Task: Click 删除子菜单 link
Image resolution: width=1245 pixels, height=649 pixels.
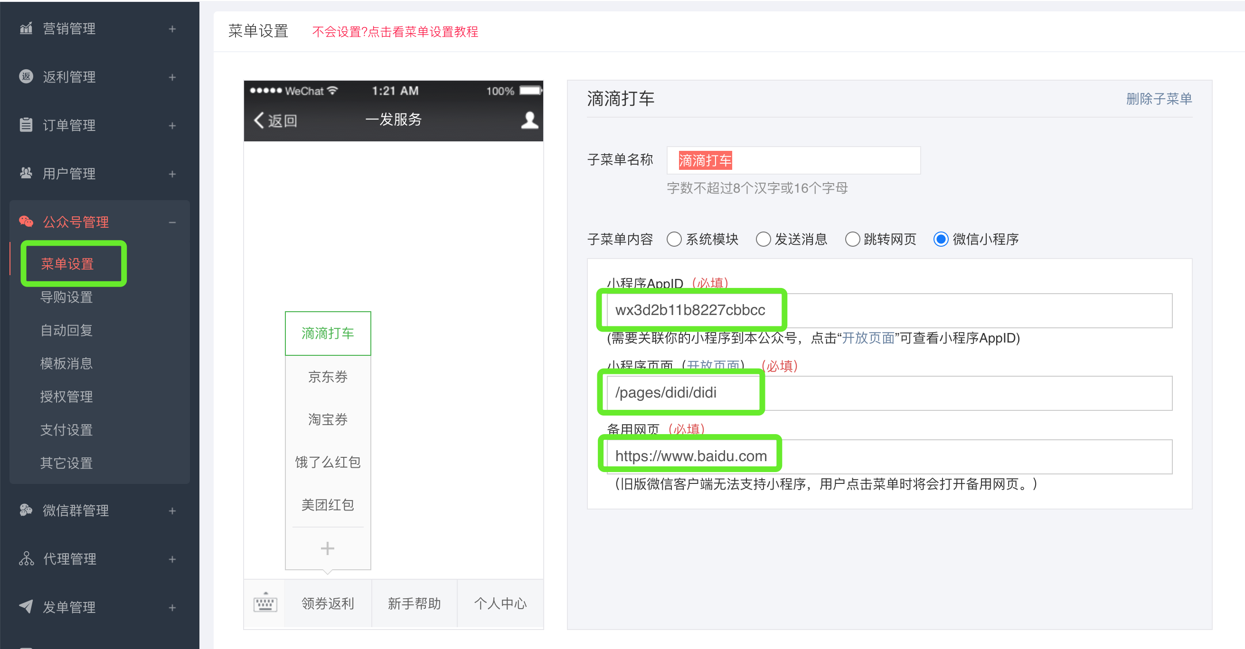Action: (1159, 99)
